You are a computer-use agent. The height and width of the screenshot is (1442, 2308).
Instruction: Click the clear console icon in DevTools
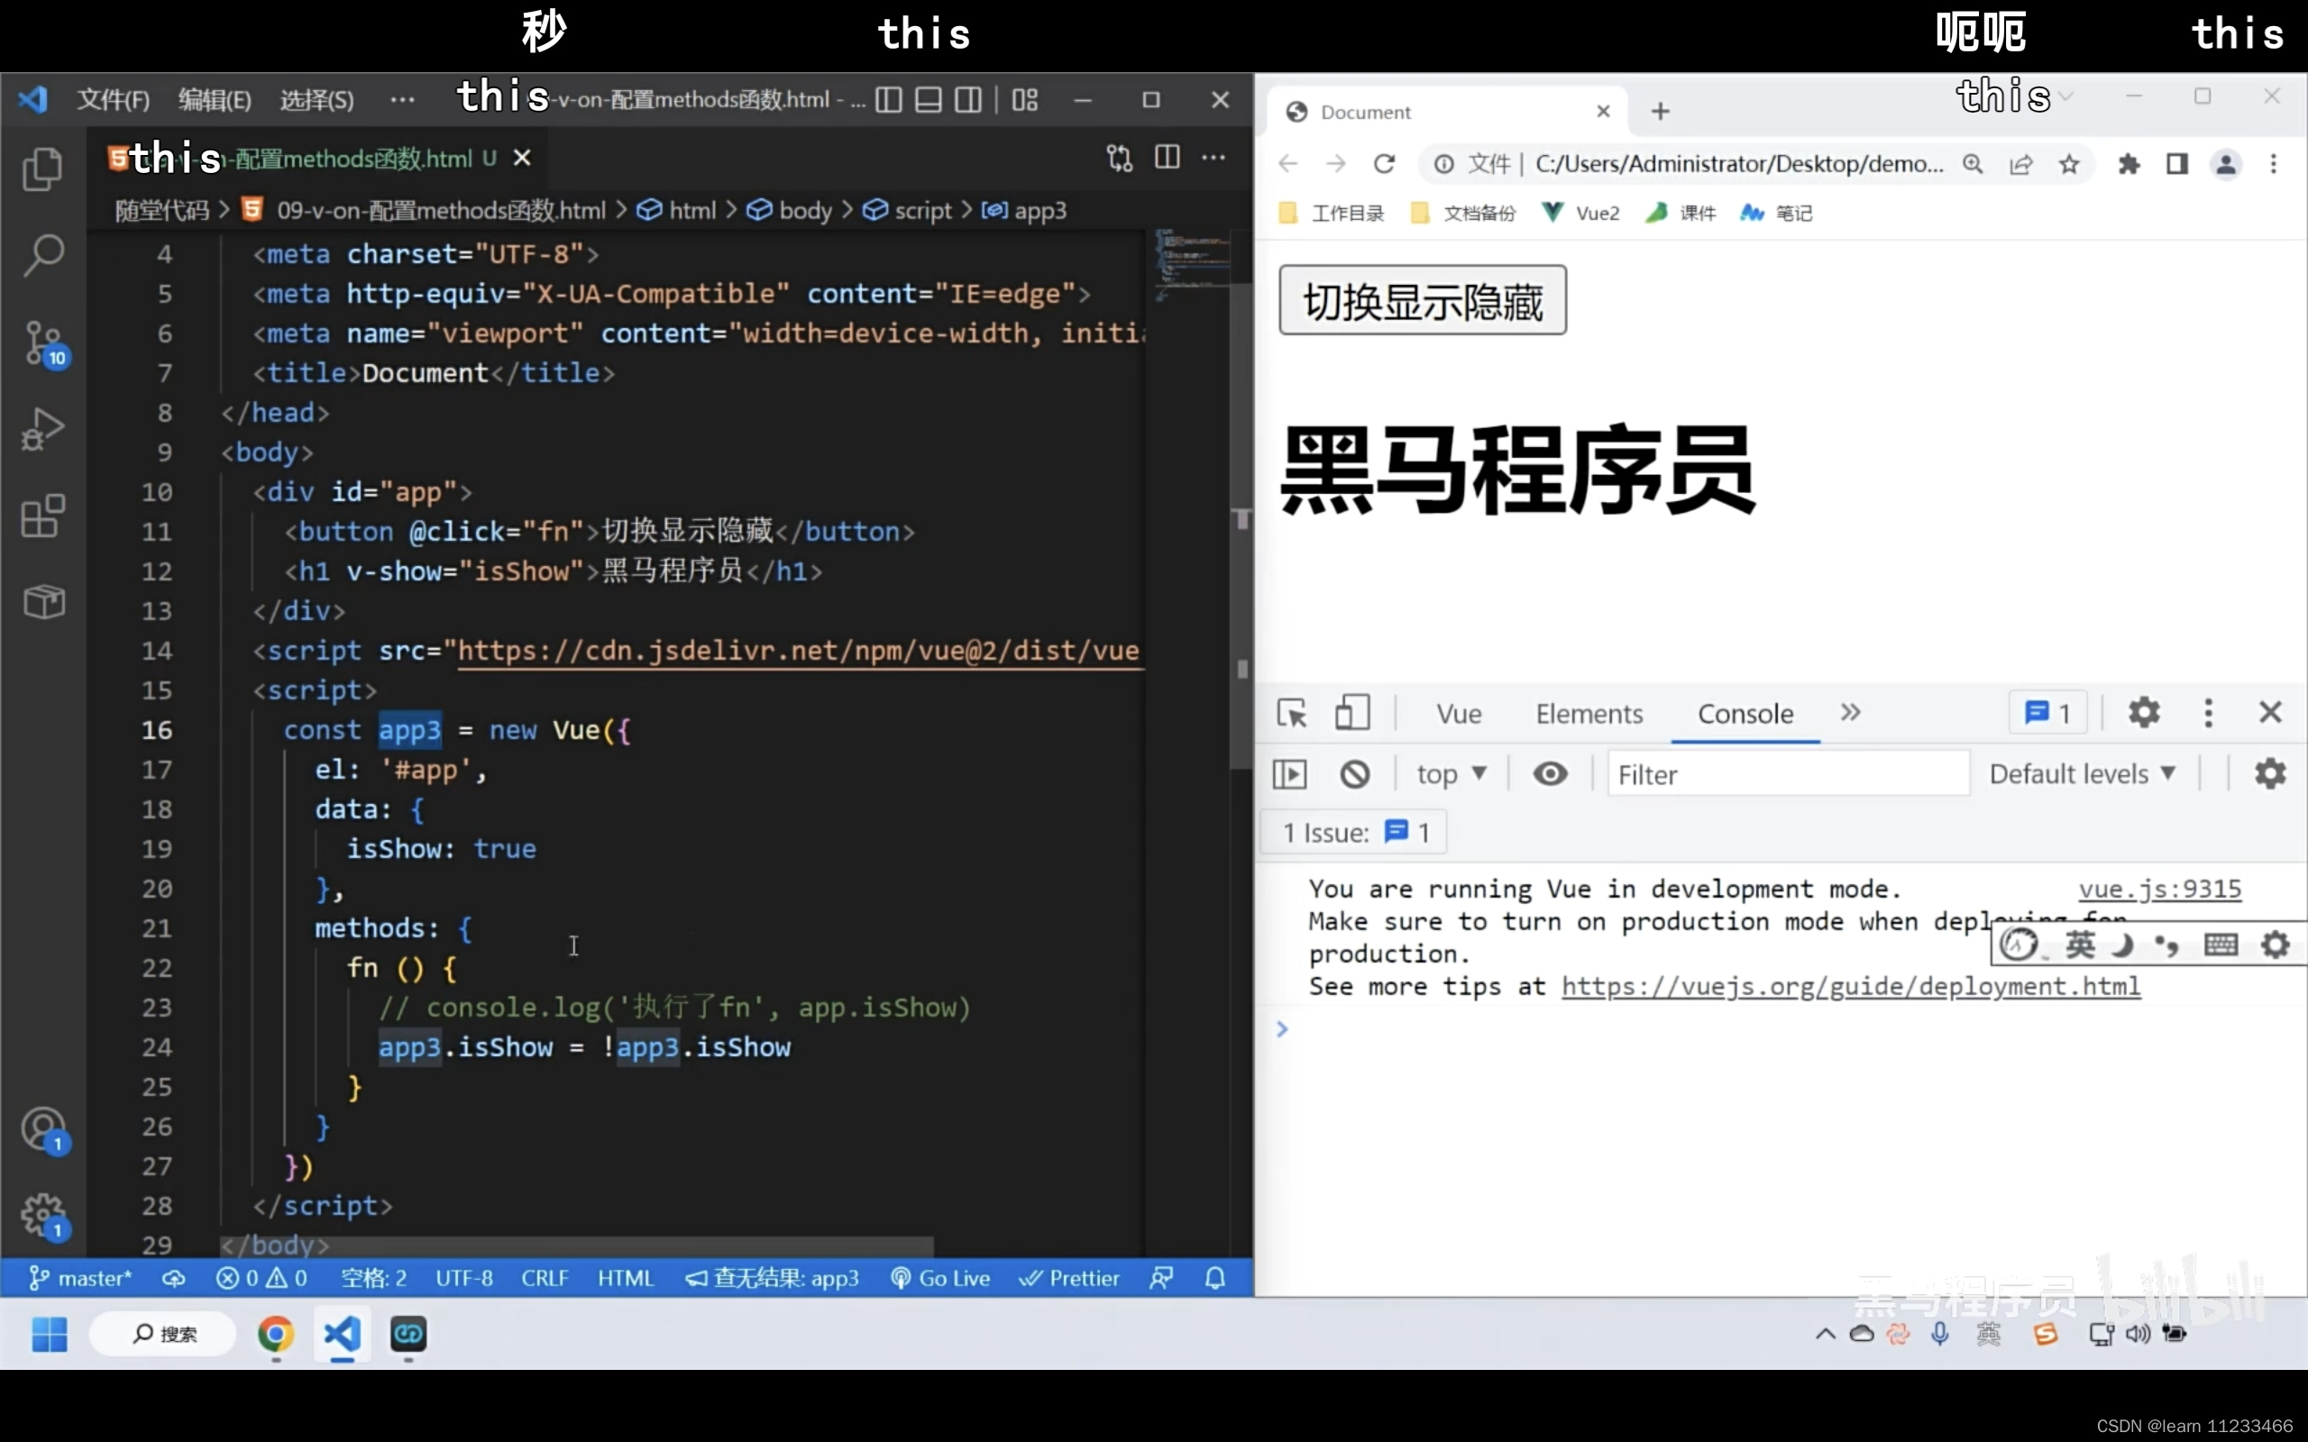[1354, 773]
